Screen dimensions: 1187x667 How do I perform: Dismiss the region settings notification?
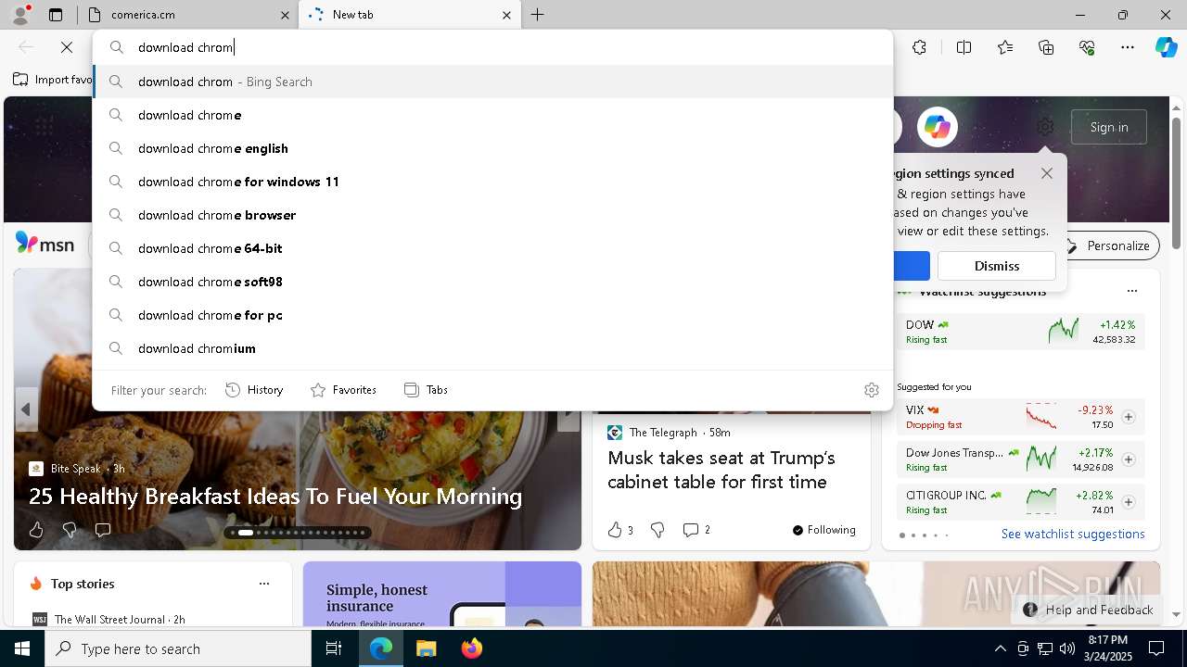[x=997, y=266]
